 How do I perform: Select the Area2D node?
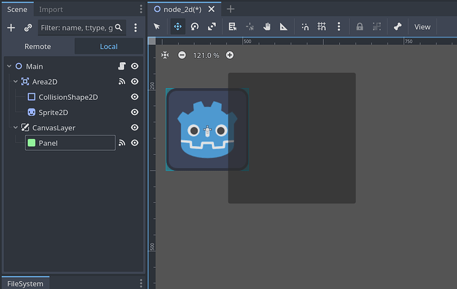click(x=44, y=82)
